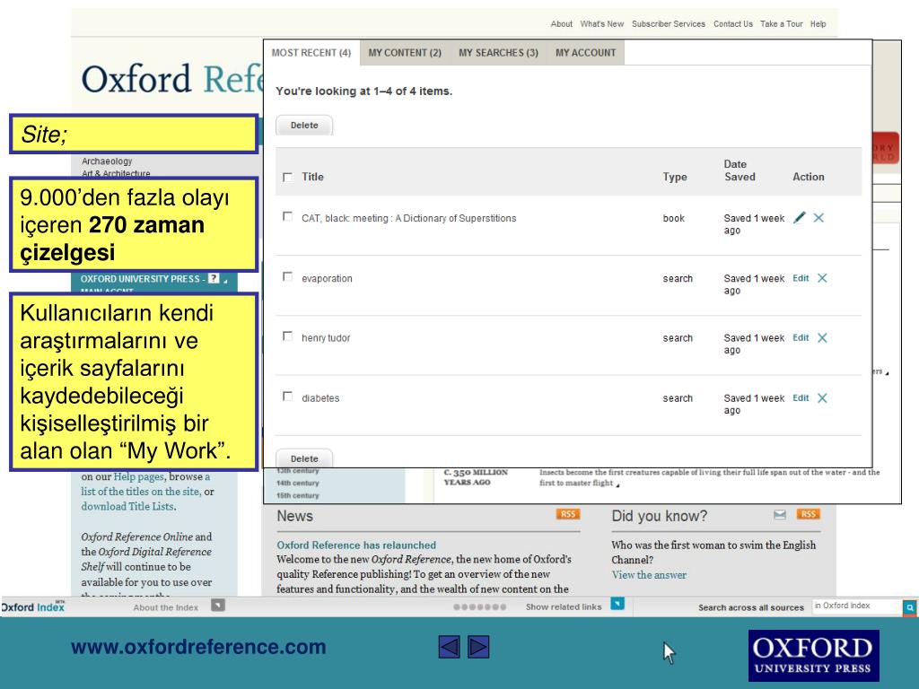Open the About menu link
This screenshot has height=689, width=919.
(x=562, y=24)
